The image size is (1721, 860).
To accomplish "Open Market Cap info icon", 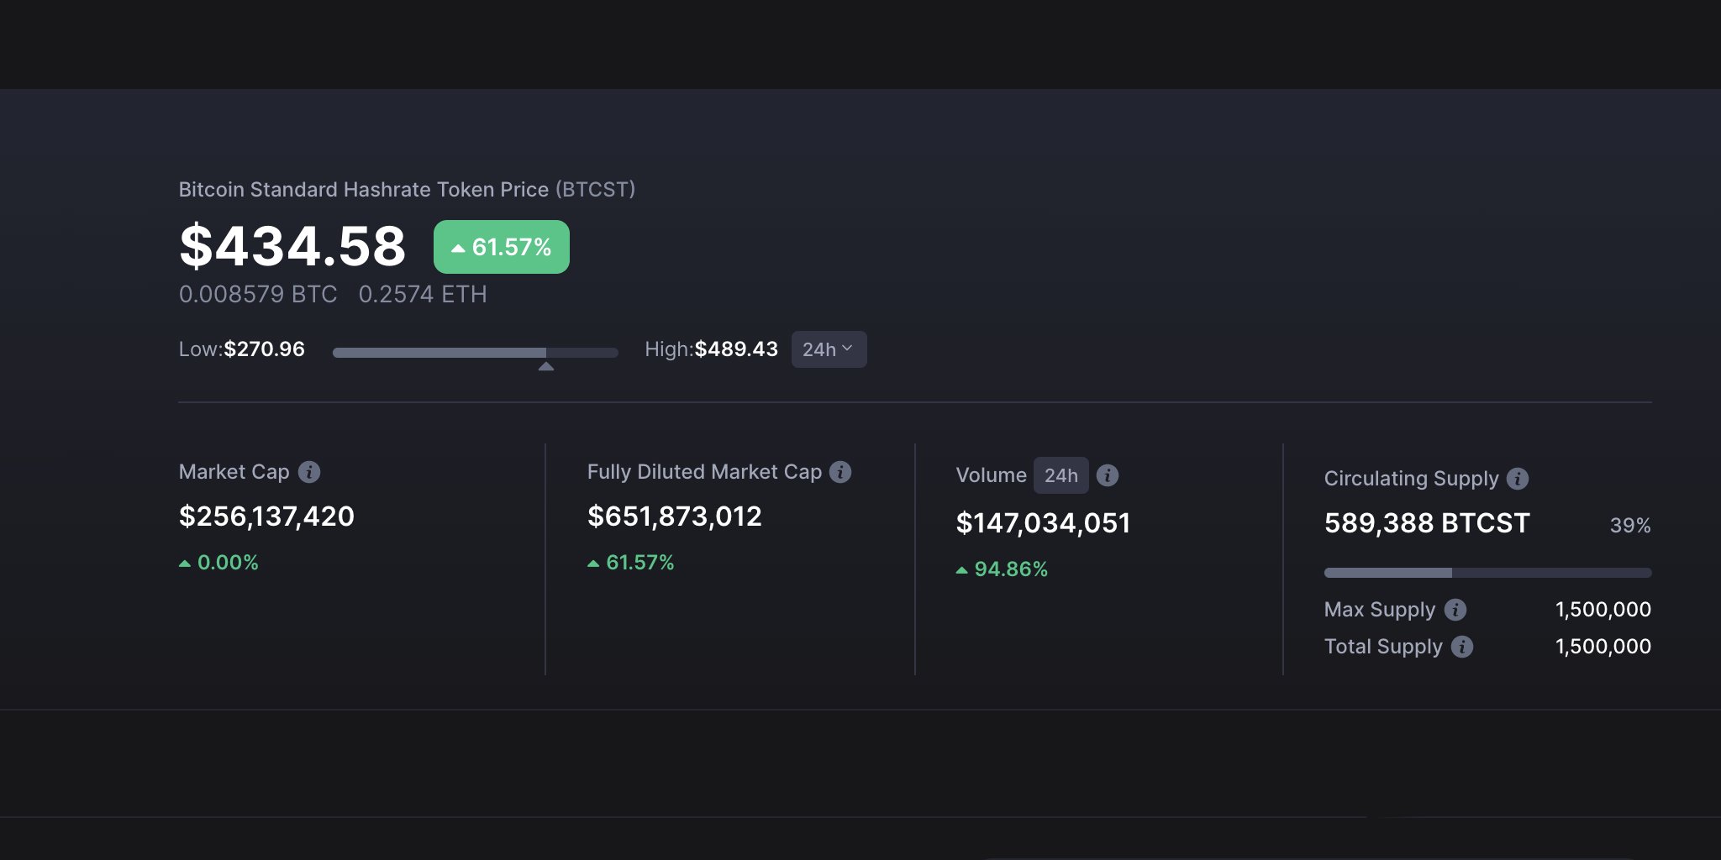I will (309, 472).
